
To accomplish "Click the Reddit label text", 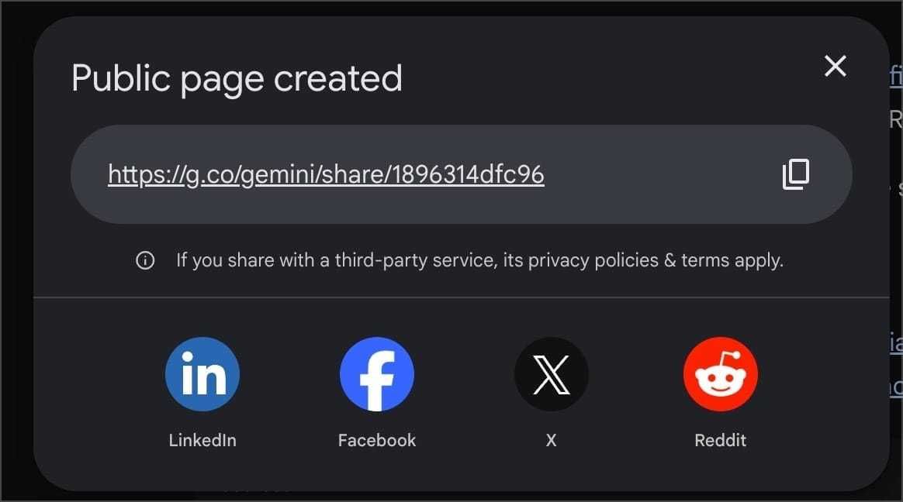I will [x=721, y=441].
